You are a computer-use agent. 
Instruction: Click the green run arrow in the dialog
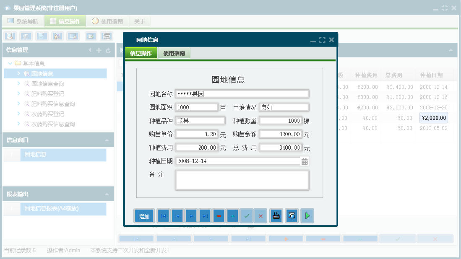[x=307, y=215]
